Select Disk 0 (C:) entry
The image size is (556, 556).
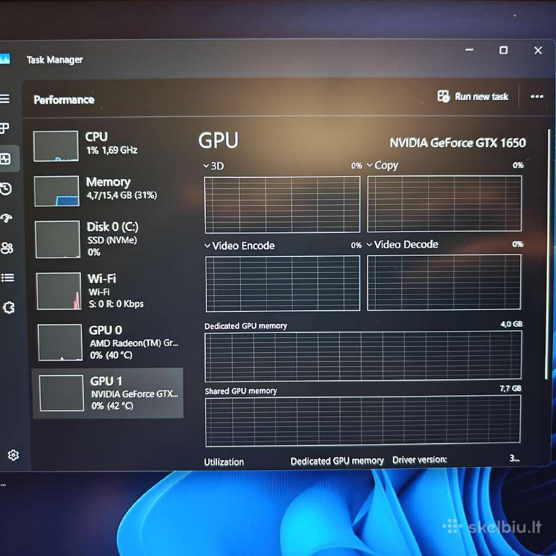coord(109,239)
